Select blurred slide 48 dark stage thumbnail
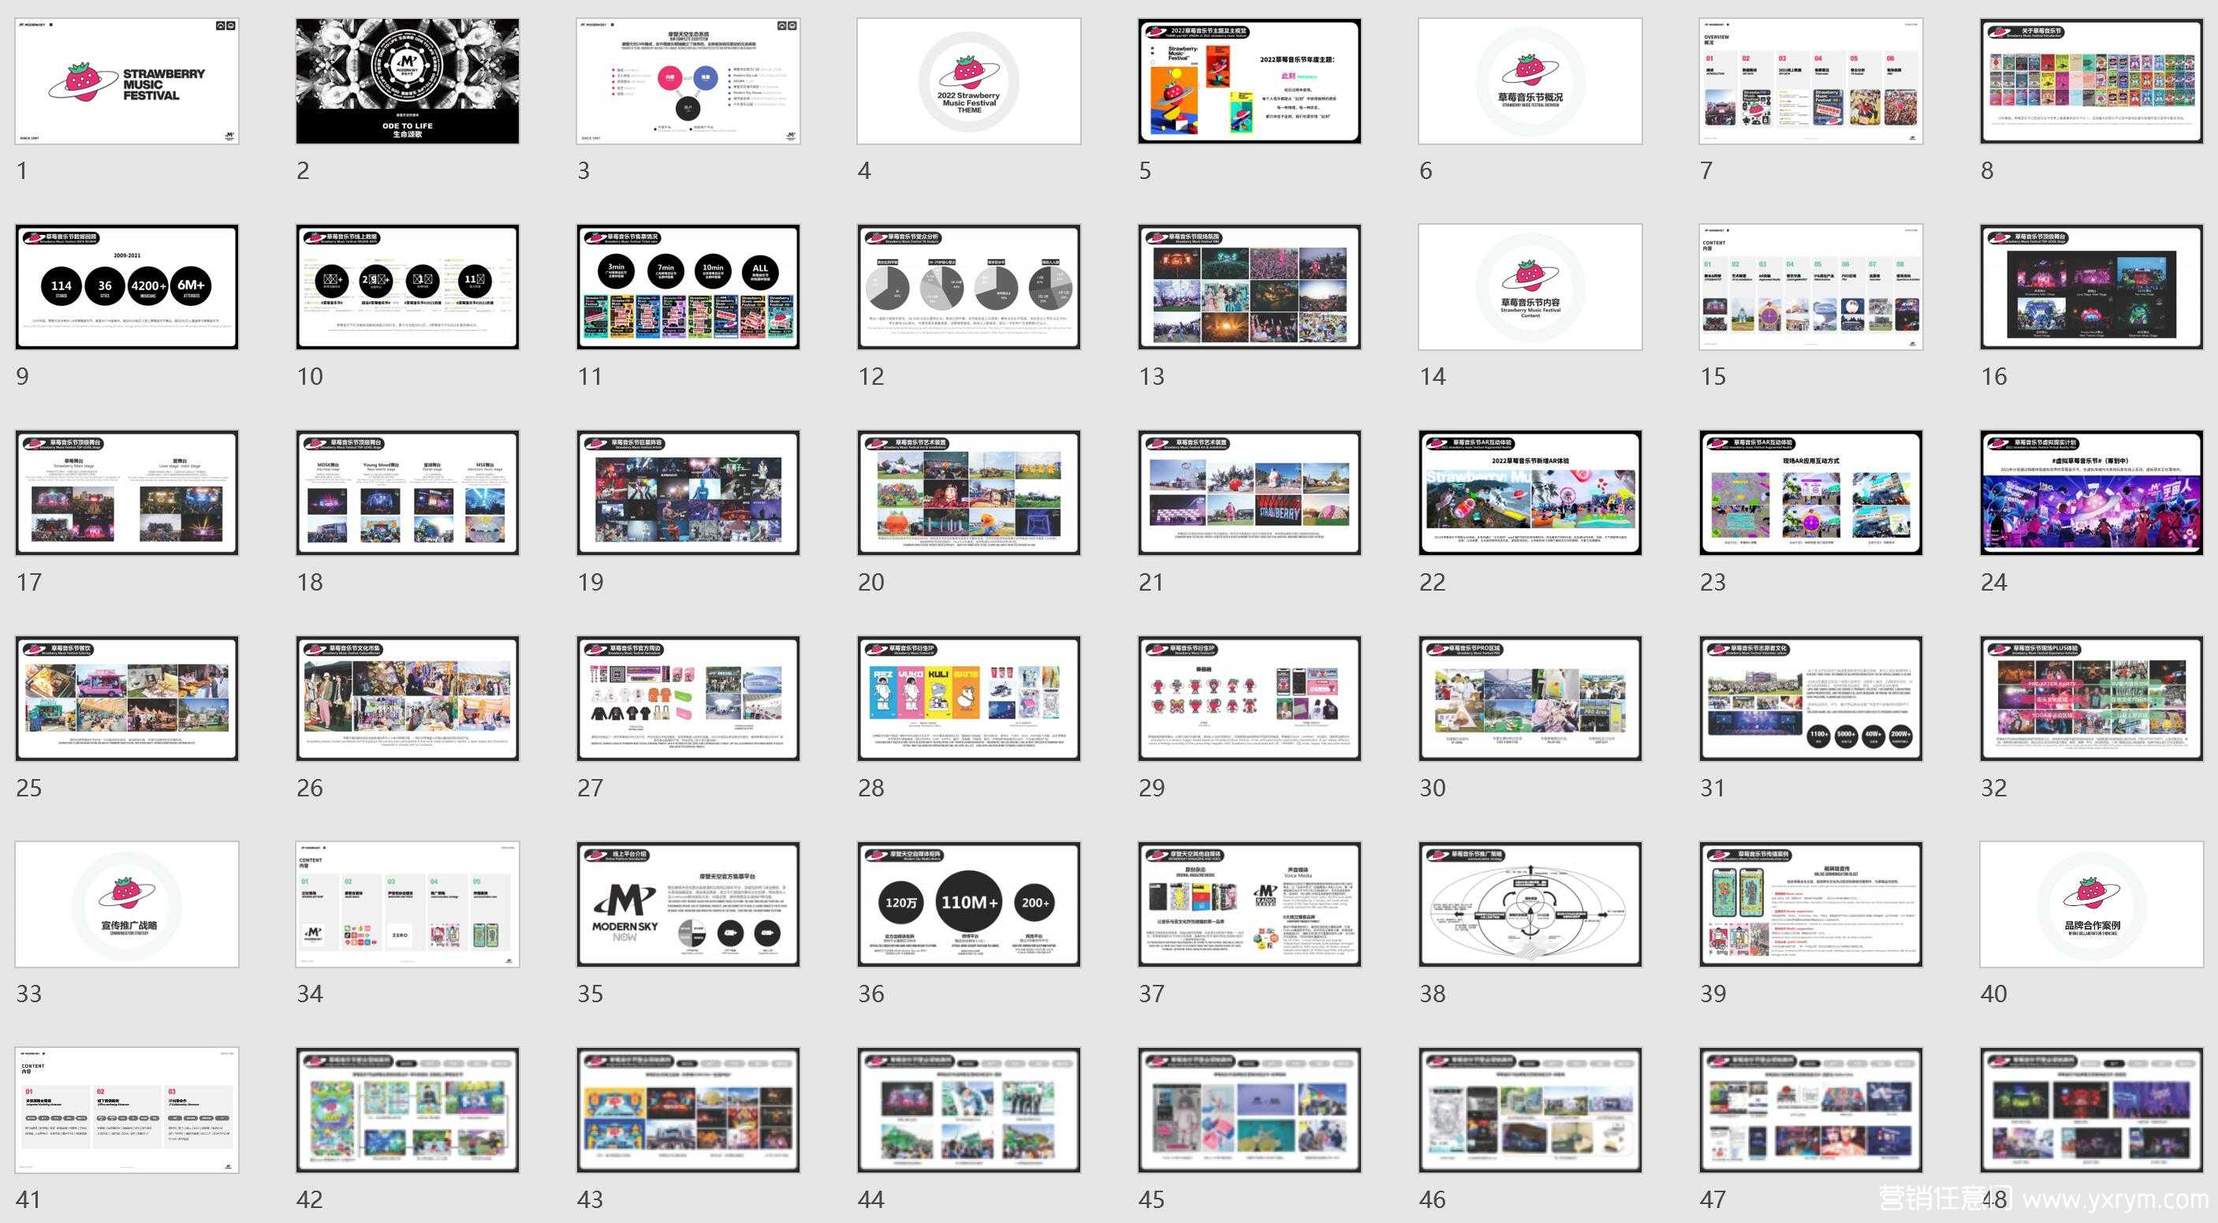The width and height of the screenshot is (2218, 1223). click(x=2091, y=1110)
